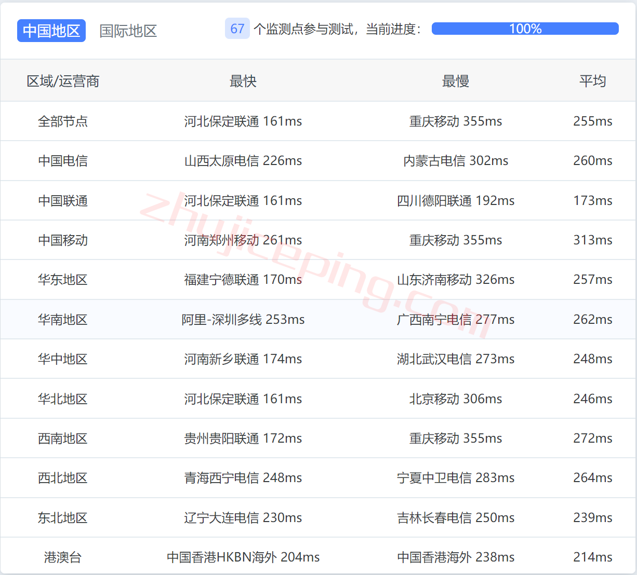This screenshot has width=637, height=575.
Task: Click 宁夏中卫电信 283ms slowest result
Action: [455, 477]
